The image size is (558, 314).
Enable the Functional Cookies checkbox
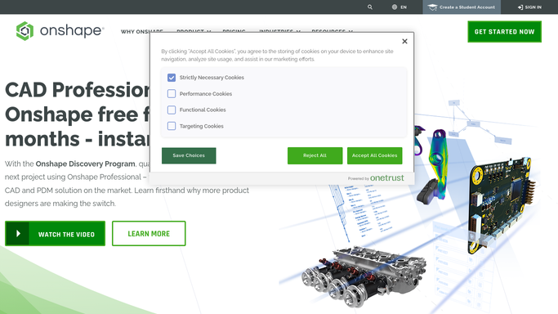tap(172, 110)
